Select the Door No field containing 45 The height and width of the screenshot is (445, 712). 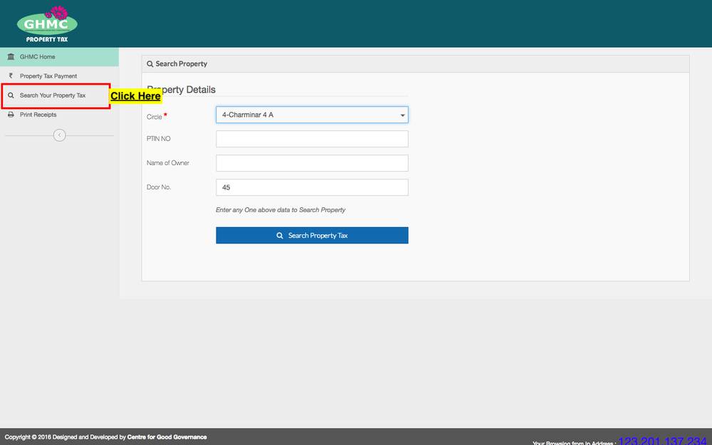[x=312, y=187]
